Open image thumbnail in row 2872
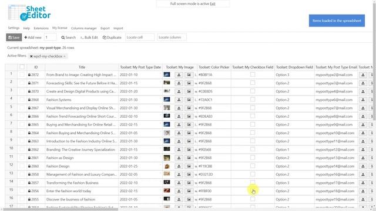The image size is (376, 211). [x=167, y=74]
